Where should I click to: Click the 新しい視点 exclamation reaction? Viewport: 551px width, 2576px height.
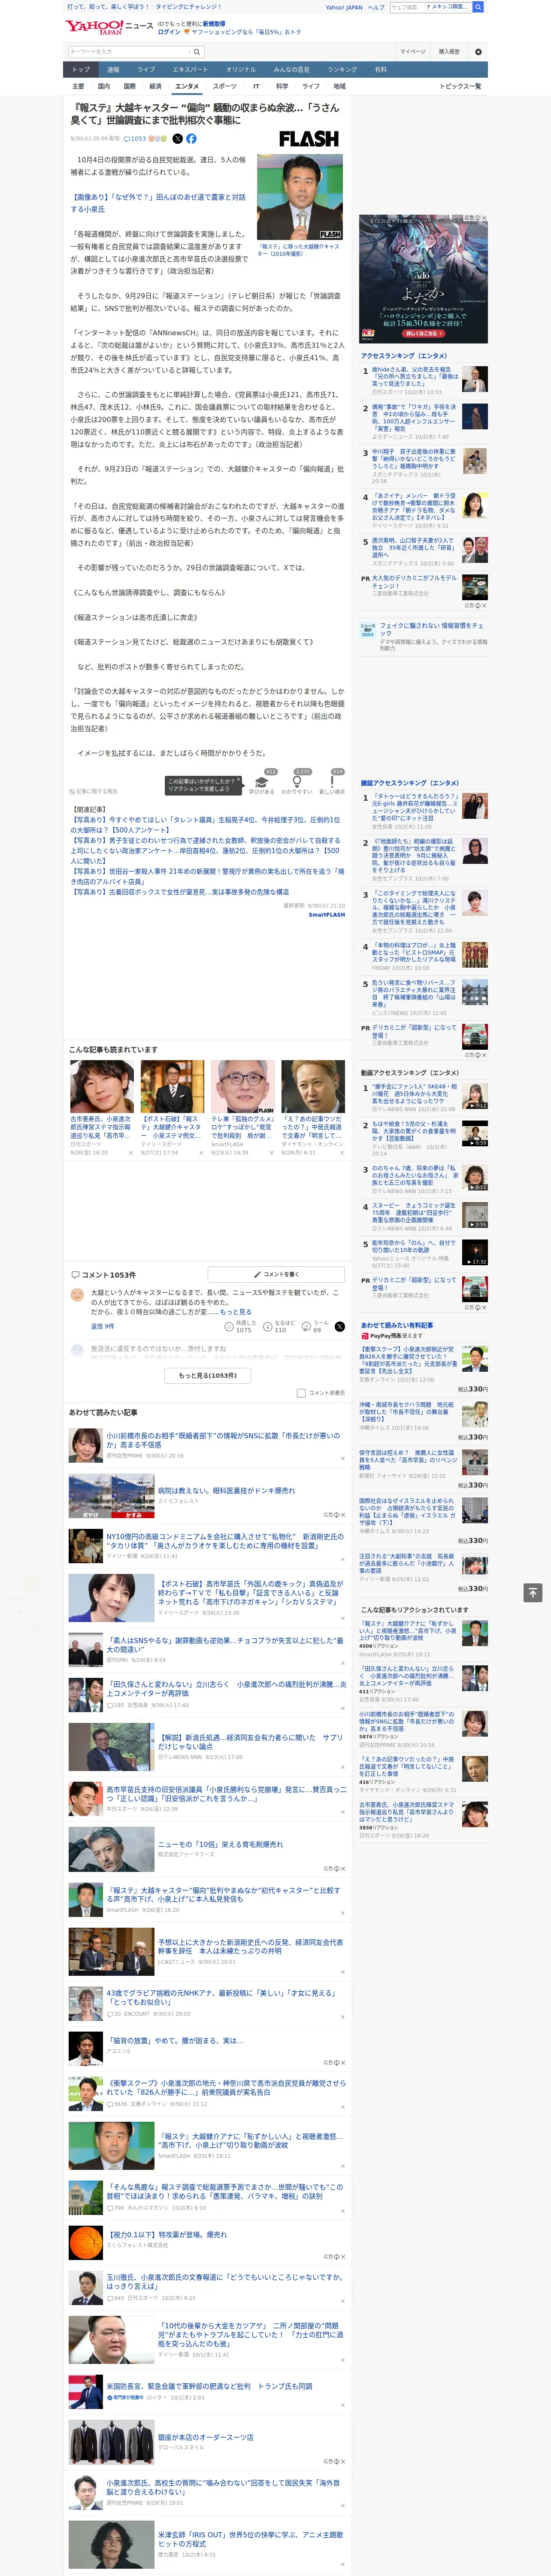(332, 783)
